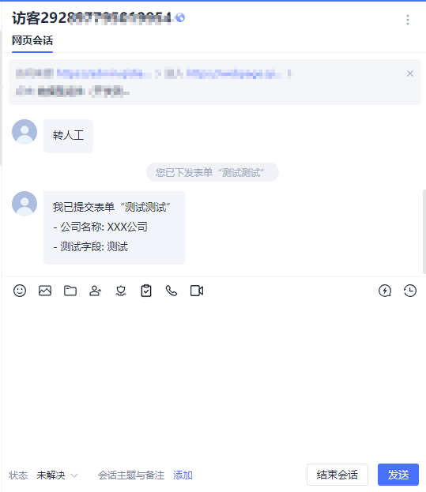Open the file folder icon
The height and width of the screenshot is (492, 426).
70,291
